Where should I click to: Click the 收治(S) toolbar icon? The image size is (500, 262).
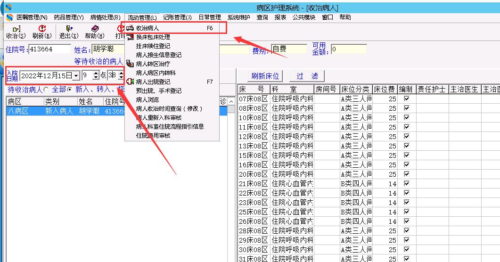(16, 29)
